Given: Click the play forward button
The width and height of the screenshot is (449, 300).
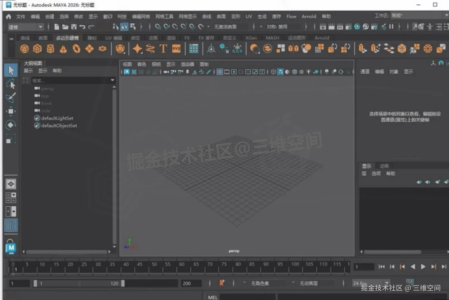Looking at the screenshot, I should (423, 267).
